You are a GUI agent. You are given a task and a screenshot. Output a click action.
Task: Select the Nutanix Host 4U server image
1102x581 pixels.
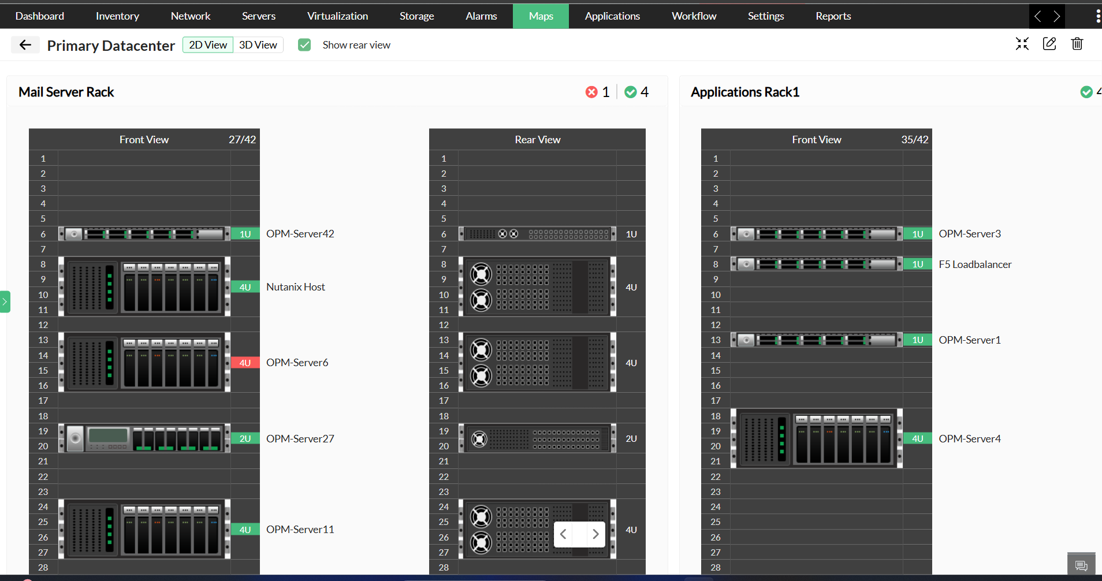[x=144, y=286]
